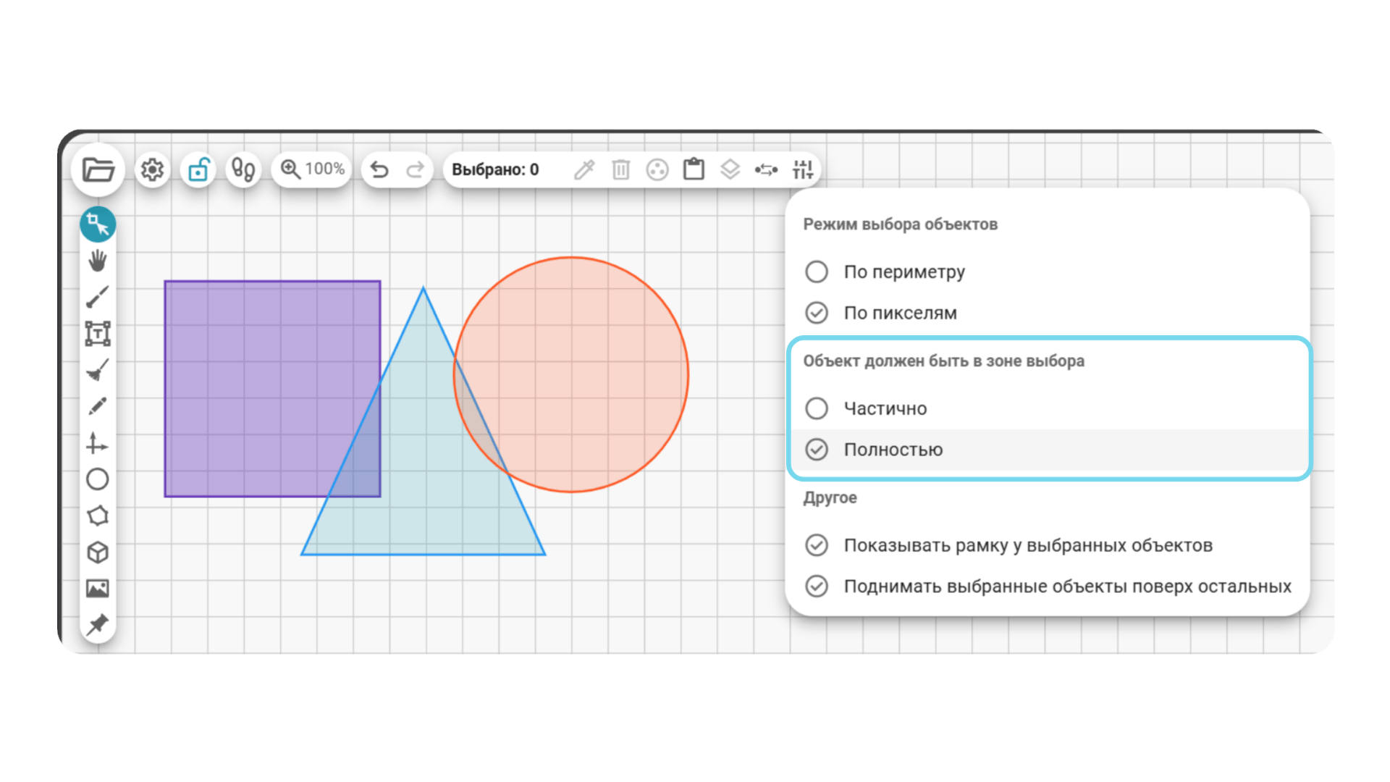Select the text box tool
Image resolution: width=1390 pixels, height=782 pixels.
point(98,333)
